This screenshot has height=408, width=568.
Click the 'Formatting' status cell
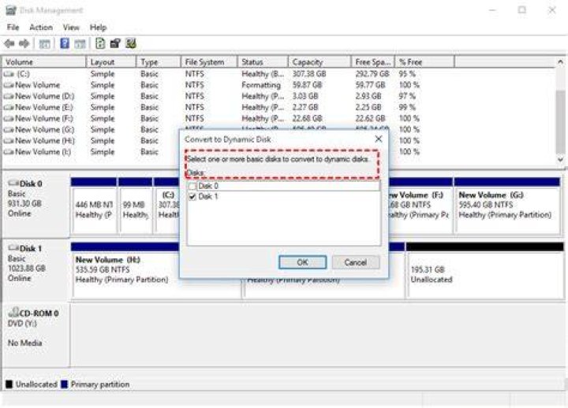[261, 85]
